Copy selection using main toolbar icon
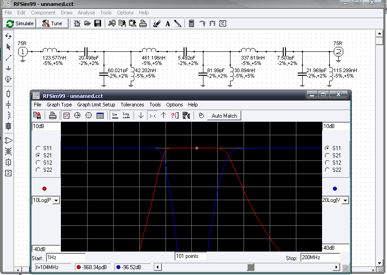 pos(122,23)
